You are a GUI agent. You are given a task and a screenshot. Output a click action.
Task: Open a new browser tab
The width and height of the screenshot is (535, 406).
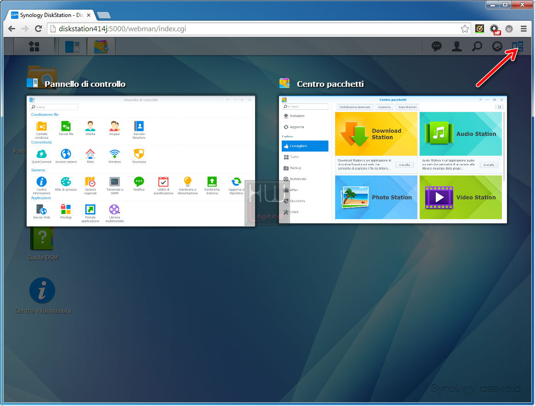[x=103, y=15]
